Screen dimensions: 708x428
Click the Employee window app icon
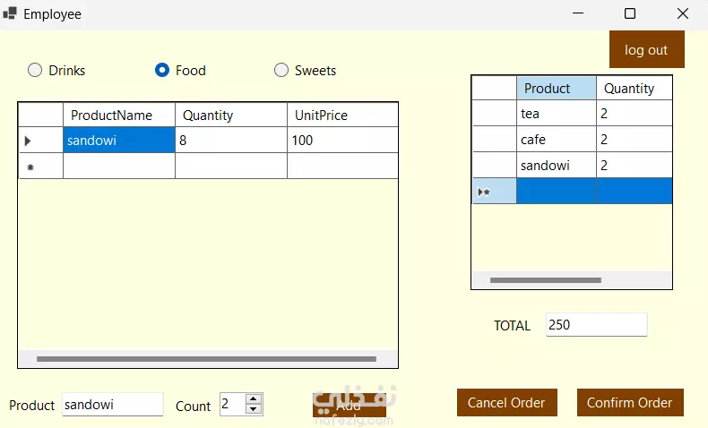(x=10, y=13)
